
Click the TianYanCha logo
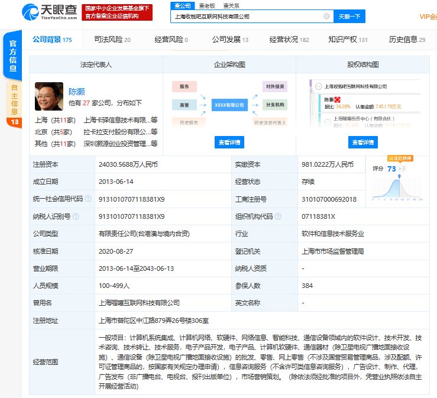pyautogui.click(x=50, y=12)
